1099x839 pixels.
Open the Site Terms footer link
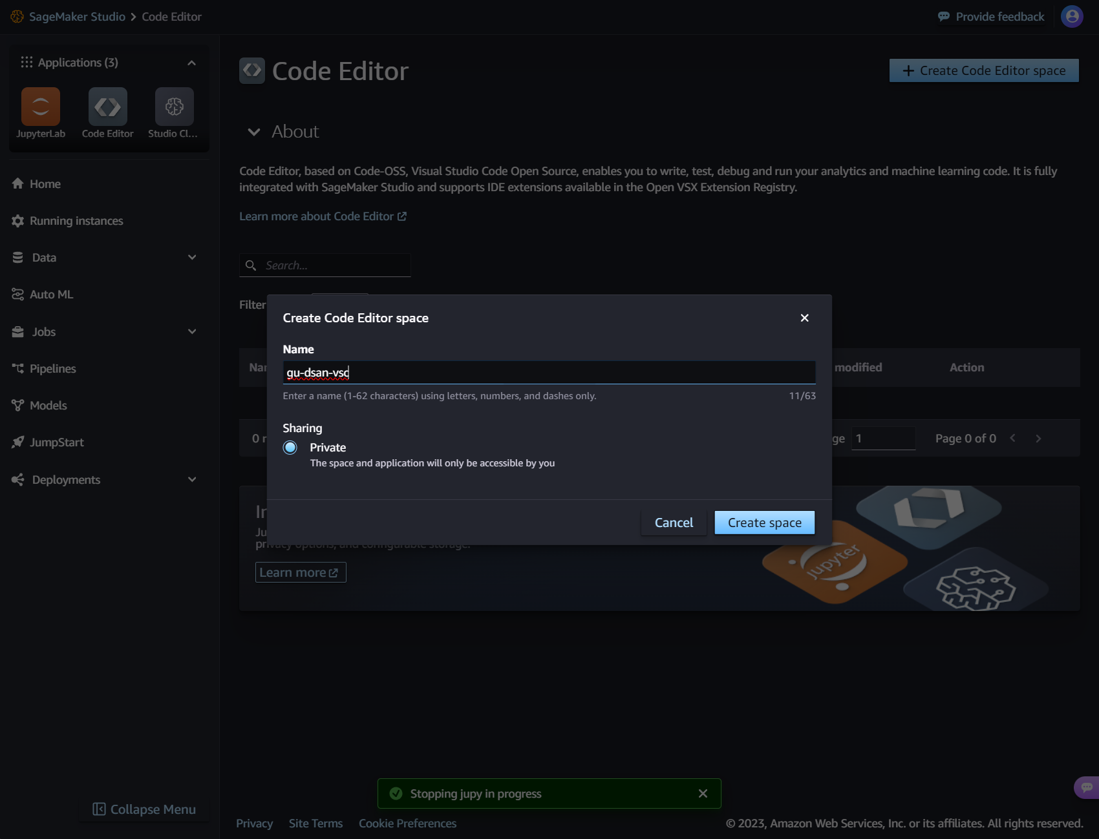click(x=315, y=823)
